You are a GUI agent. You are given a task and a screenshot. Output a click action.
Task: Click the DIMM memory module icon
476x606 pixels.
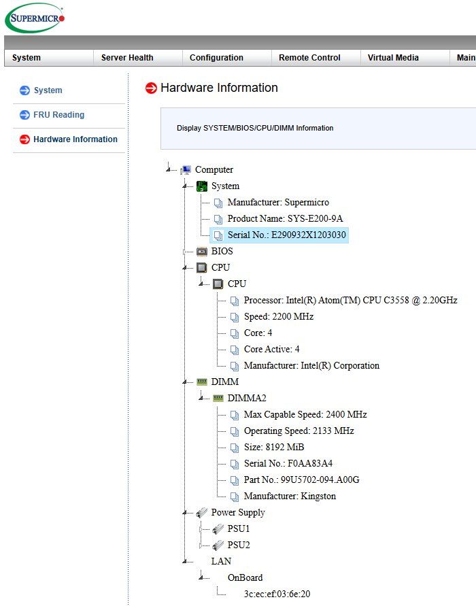(202, 382)
